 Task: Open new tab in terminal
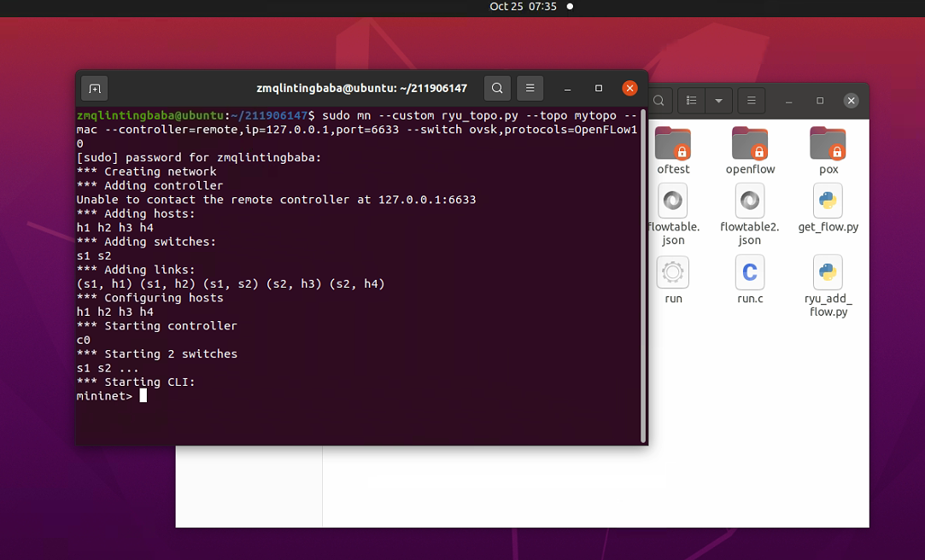tap(95, 89)
